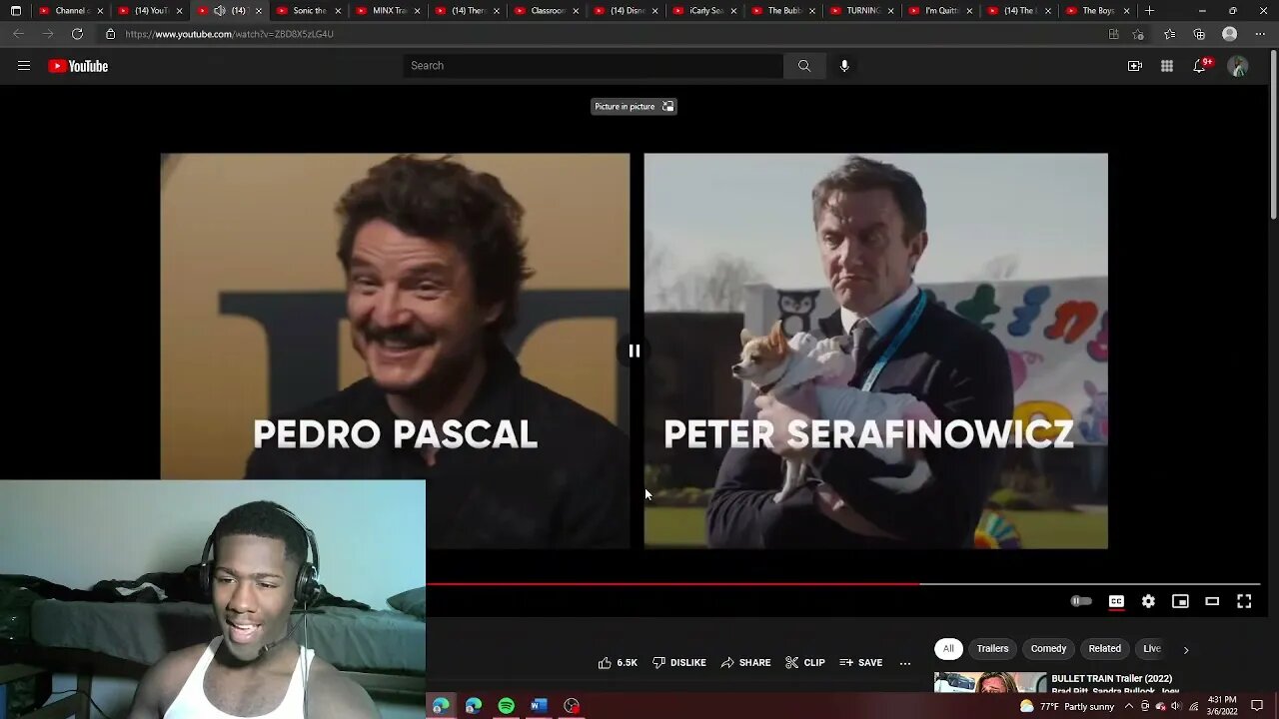
Task: Select the Related filter chip
Action: (1104, 648)
